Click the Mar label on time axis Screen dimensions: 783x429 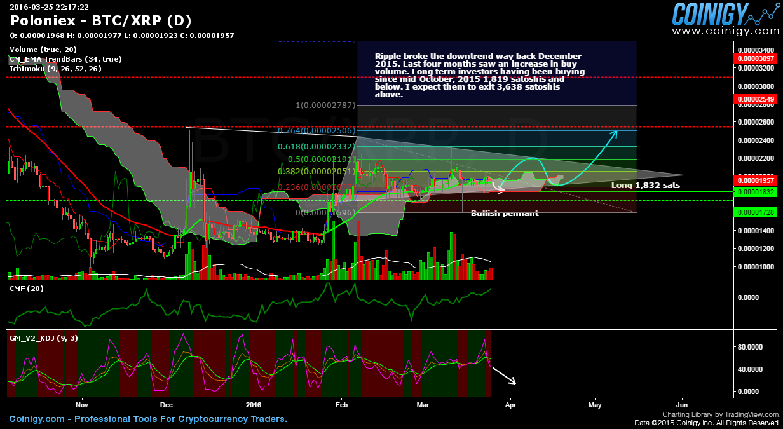[x=423, y=404]
